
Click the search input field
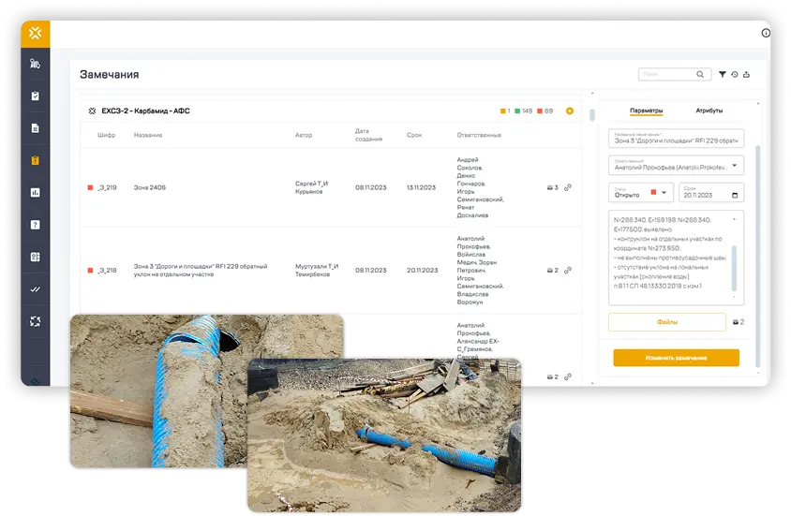pyautogui.click(x=667, y=75)
